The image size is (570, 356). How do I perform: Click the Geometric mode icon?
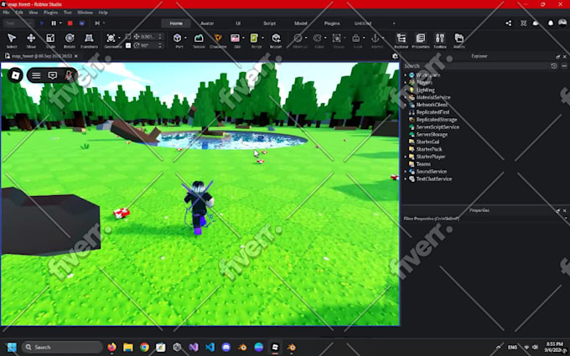[111, 39]
